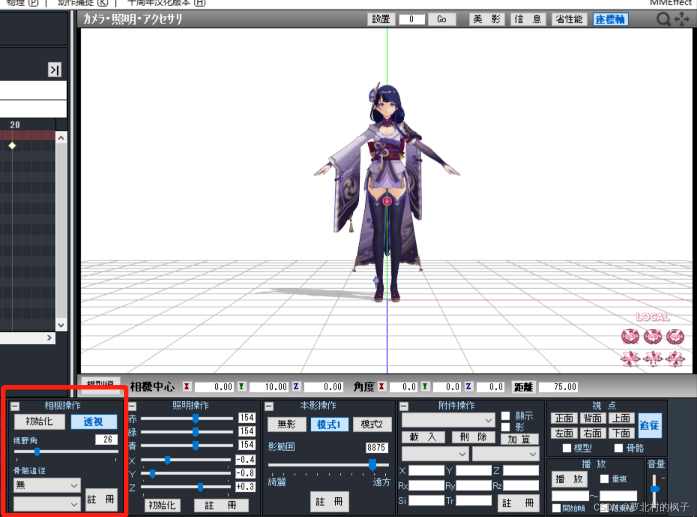
Task: Click the 距離 value field showing 75.00
Action: pos(559,386)
